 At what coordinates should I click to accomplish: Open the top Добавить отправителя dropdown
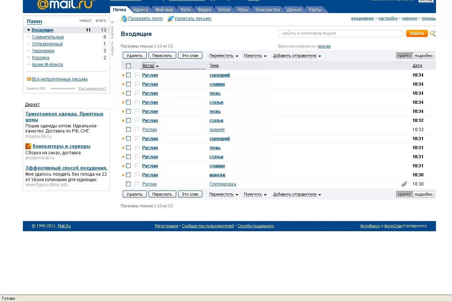point(297,56)
